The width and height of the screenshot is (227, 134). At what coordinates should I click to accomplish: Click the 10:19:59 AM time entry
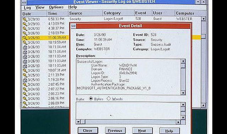coord(57,42)
